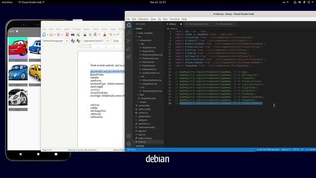Image resolution: width=316 pixels, height=178 pixels.
Task: Click the Activities button in the top bar
Action: (7, 2)
